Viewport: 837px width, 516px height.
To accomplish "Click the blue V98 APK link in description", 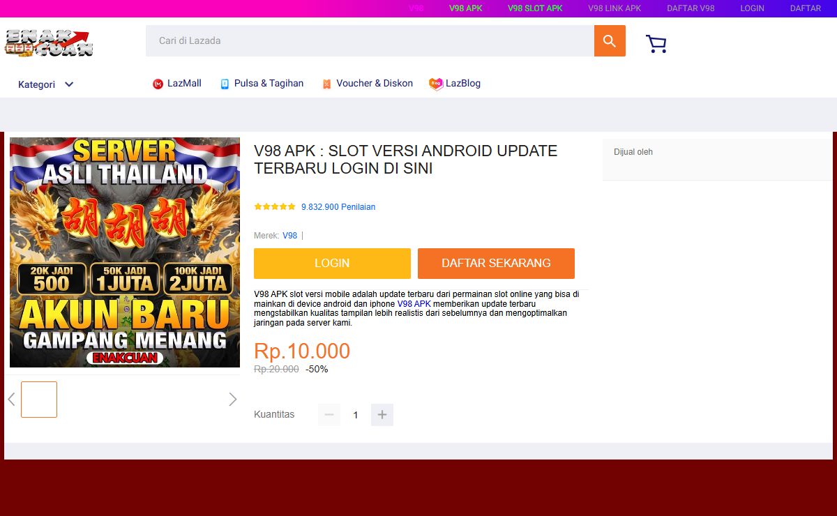I will 414,304.
